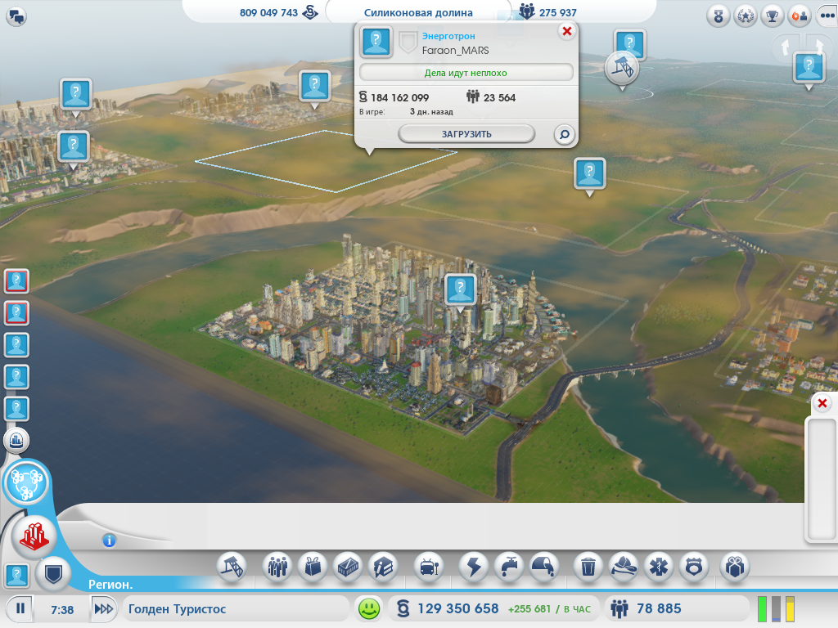Open the medical star health icon
The height and width of the screenshot is (628, 838).
[x=659, y=567]
